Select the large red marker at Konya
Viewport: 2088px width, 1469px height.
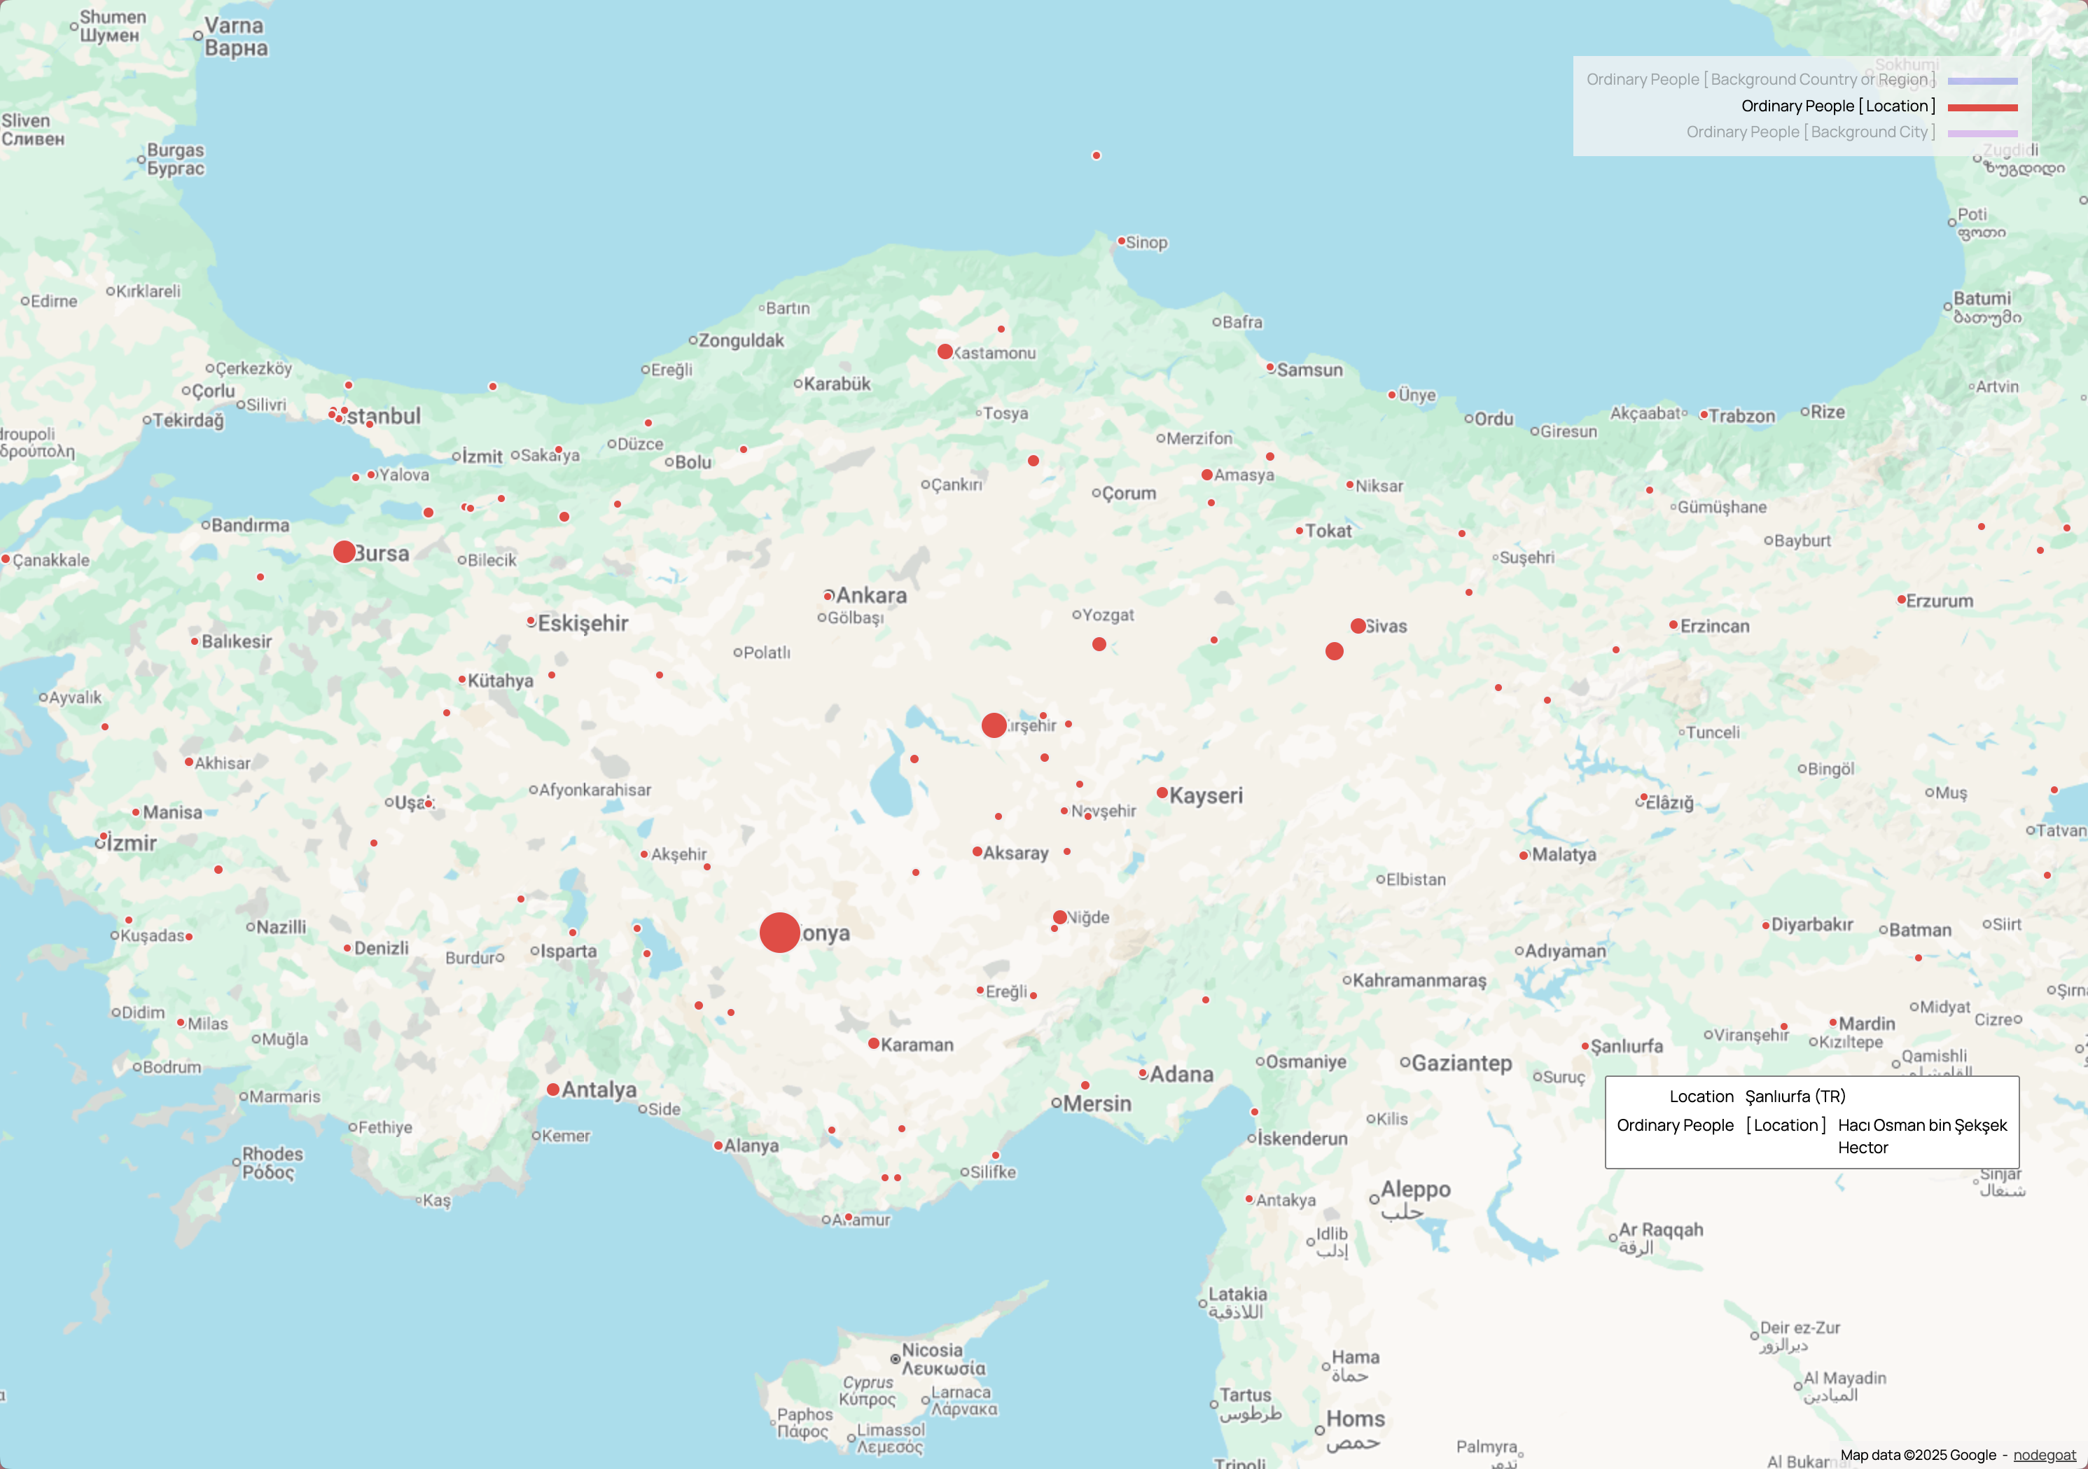780,933
